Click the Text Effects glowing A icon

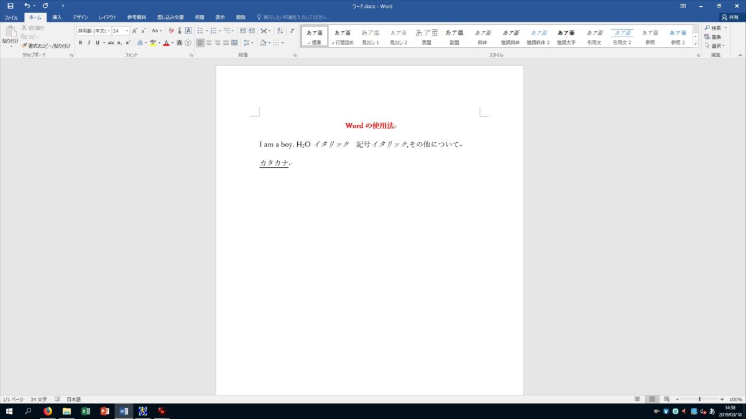[140, 43]
